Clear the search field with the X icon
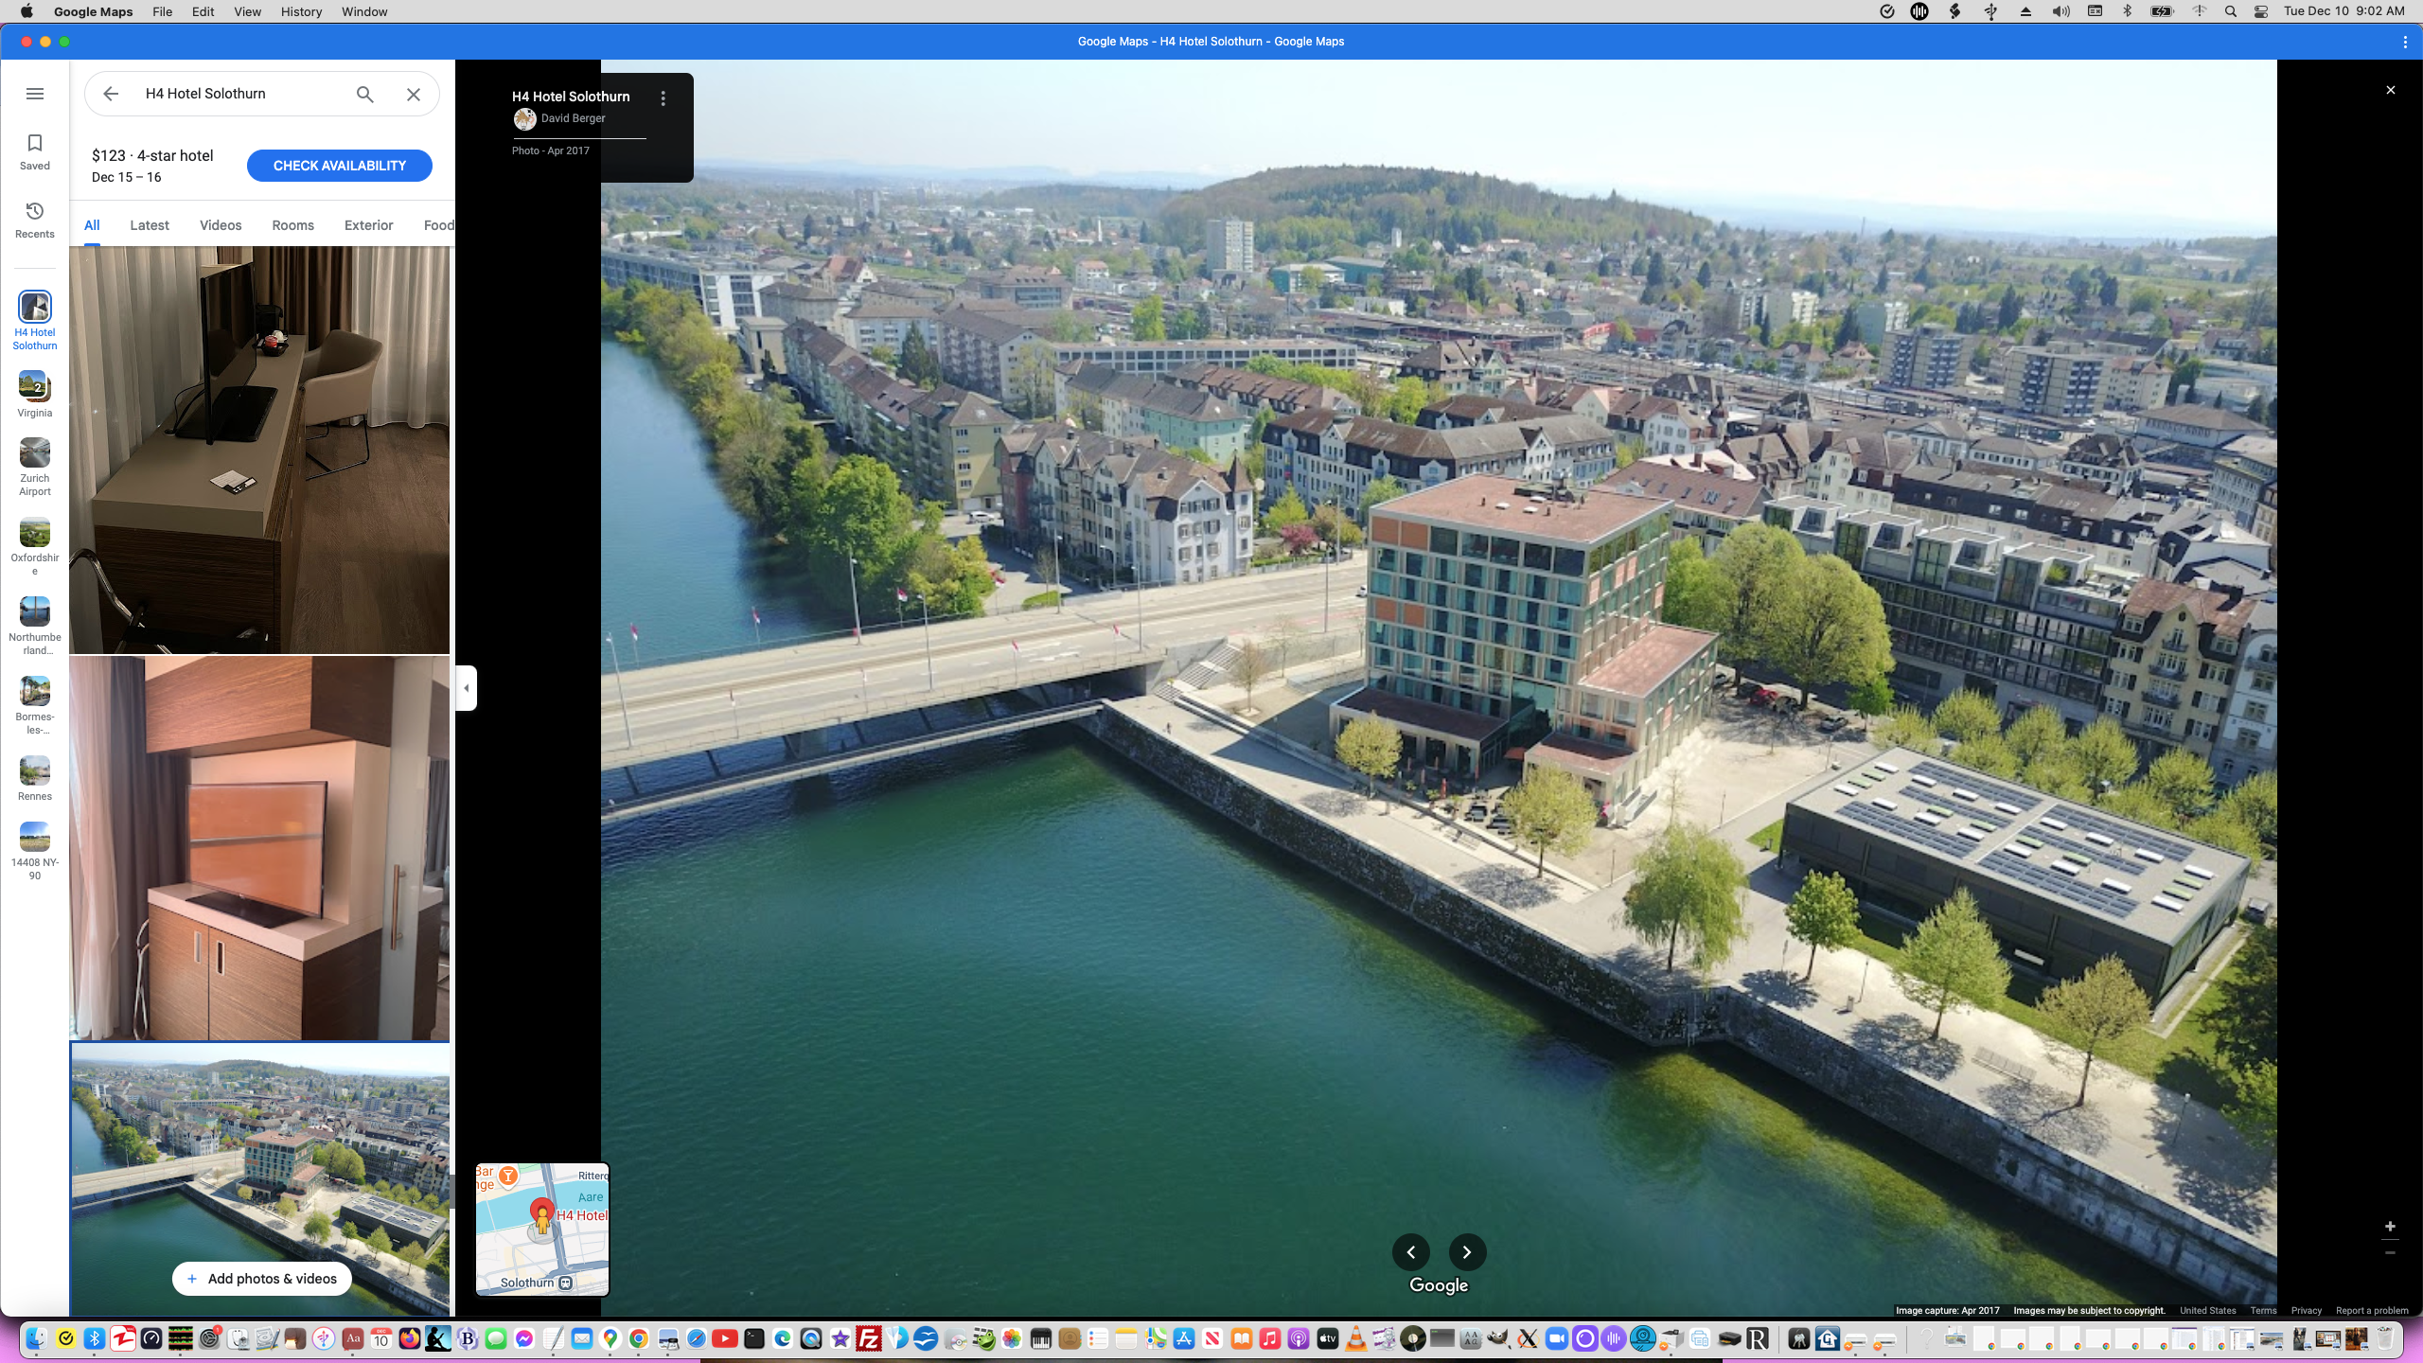 pyautogui.click(x=413, y=94)
